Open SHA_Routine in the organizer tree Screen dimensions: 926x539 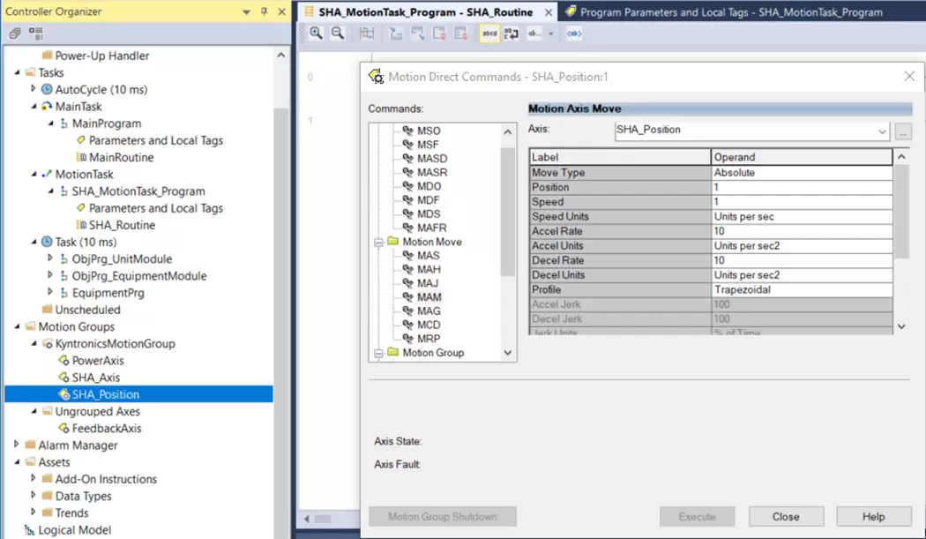[x=116, y=225]
